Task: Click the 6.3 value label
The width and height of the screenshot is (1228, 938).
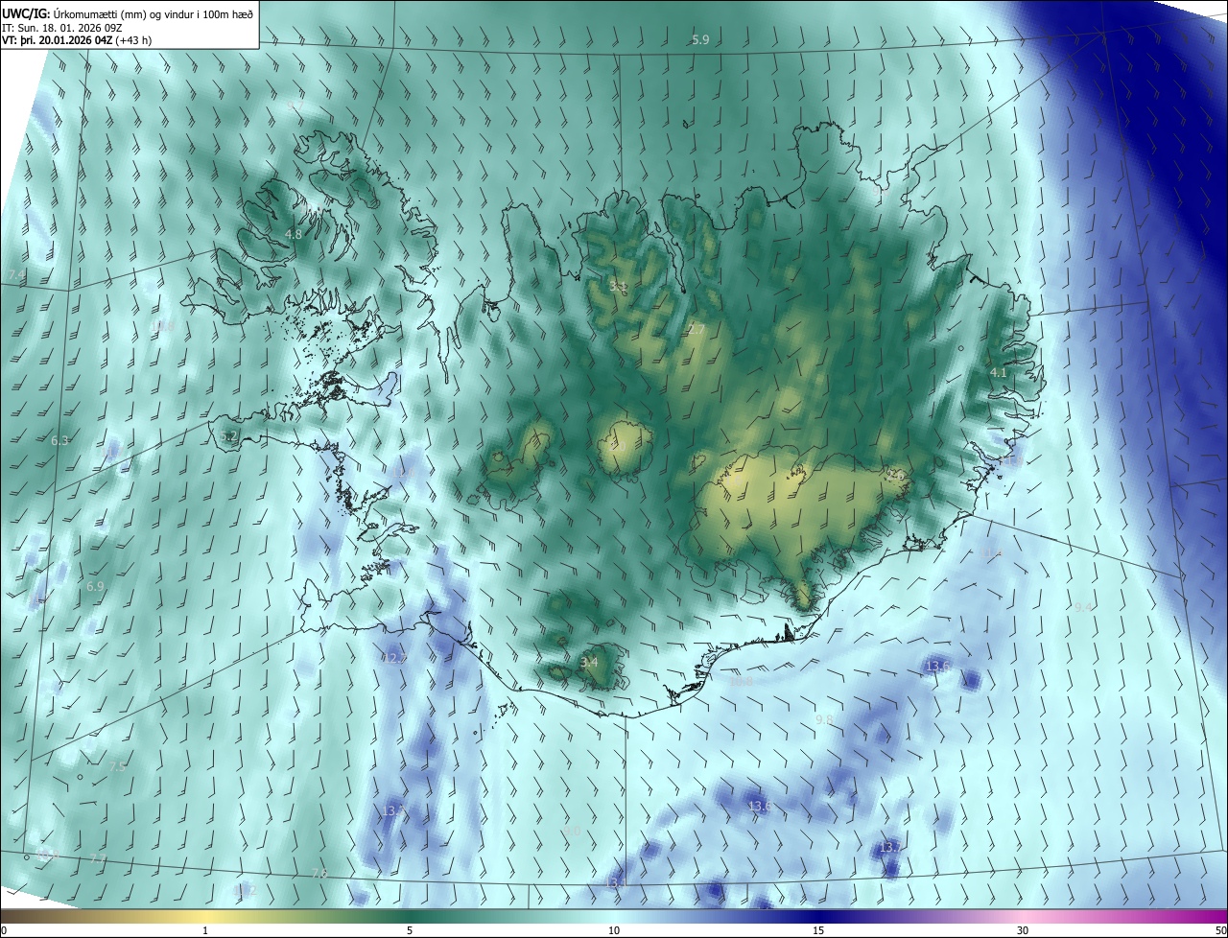Action: tap(59, 440)
